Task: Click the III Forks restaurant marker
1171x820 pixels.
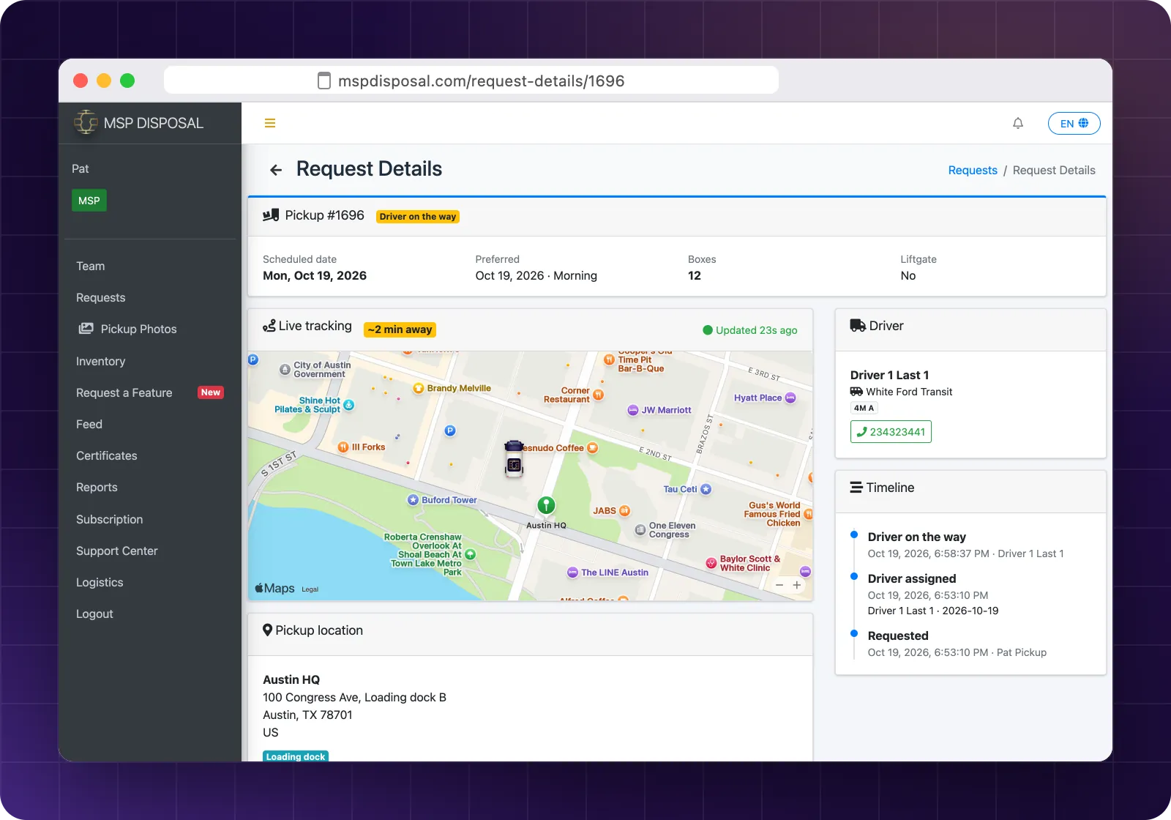Action: pyautogui.click(x=343, y=447)
